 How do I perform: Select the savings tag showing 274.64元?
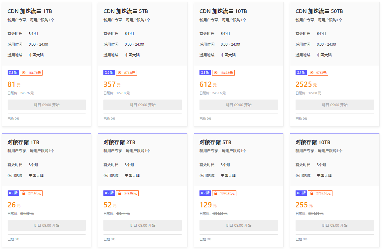pyautogui.click(x=31, y=193)
